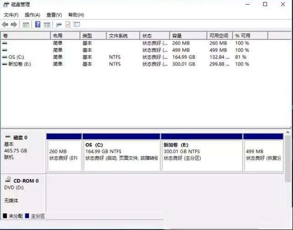The height and width of the screenshot is (230, 293).
Task: Click the CD-ROM 0 DVD (D:) label panel
Action: coord(23,193)
